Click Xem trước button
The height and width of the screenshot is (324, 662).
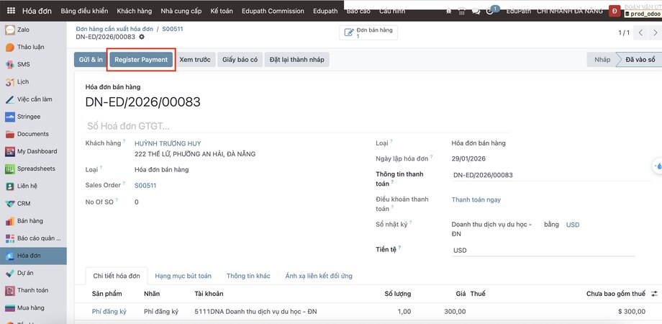195,60
